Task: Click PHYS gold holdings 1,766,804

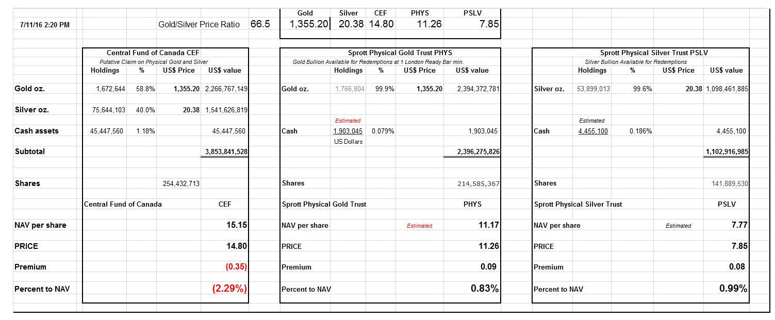Action: 350,89
